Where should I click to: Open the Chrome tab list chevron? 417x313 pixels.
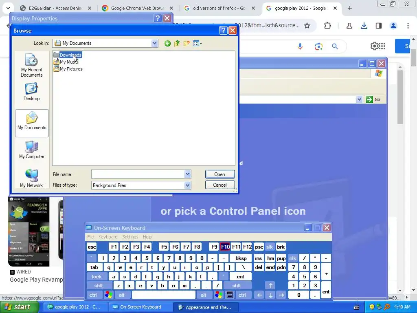(x=8, y=8)
